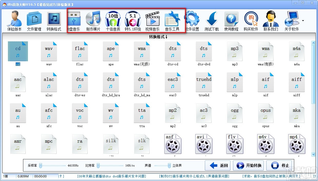Screen dimensions: 318x181
Task: Click the 联系我们 contact icon
Action: click(x=271, y=20)
